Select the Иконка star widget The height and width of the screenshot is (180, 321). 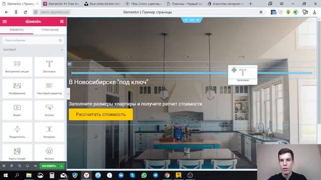pyautogui.click(x=49, y=153)
